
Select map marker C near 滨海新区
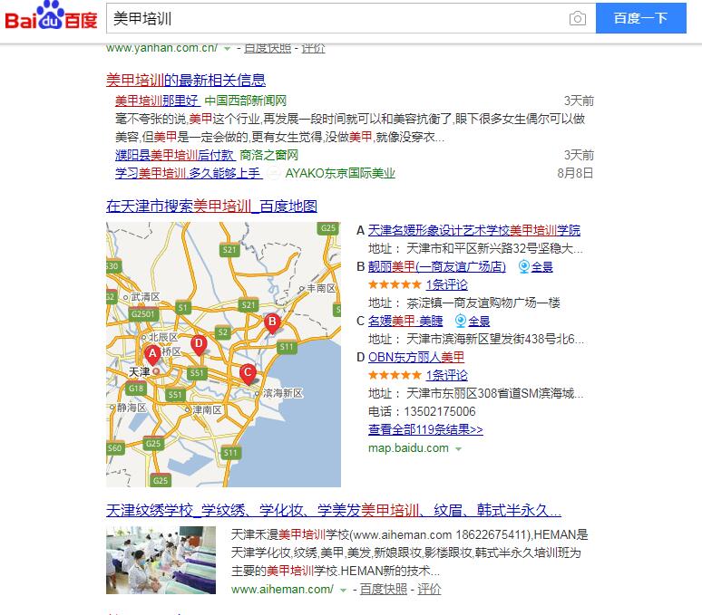click(x=247, y=371)
